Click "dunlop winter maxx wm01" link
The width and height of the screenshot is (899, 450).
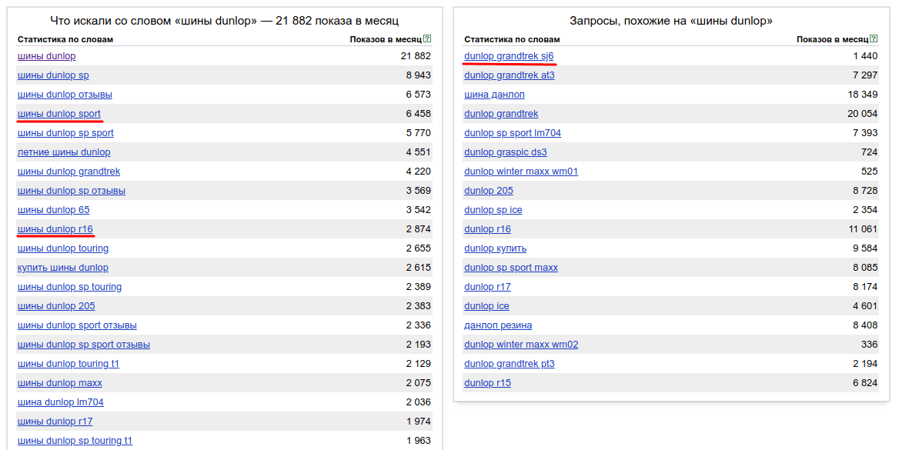[x=520, y=172]
